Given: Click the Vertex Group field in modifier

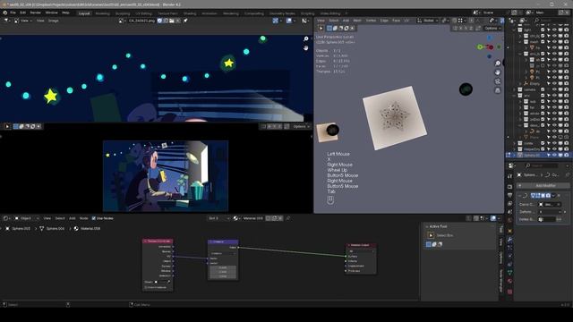Looking at the screenshot, I should [547, 219].
